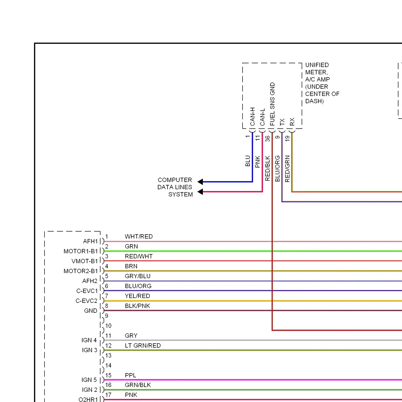Click the GRN/BLK wire label at pin 16
This screenshot has height=402, width=402.
[x=138, y=385]
